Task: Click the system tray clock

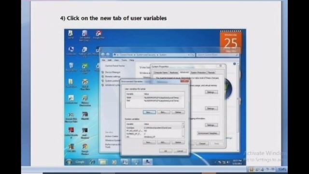Action: pyautogui.click(x=237, y=162)
